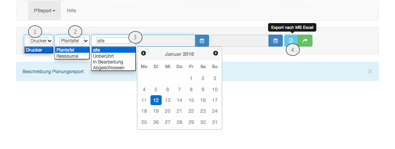Viewport: 395px width, 149px height.
Task: Go to previous month in calendar
Action: pyautogui.click(x=143, y=53)
